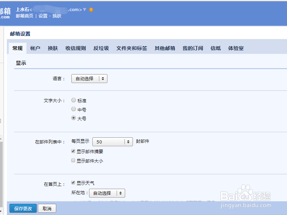This screenshot has height=215, width=287.
Task: Click the orange warning icon beside account name
Action: [91, 9]
